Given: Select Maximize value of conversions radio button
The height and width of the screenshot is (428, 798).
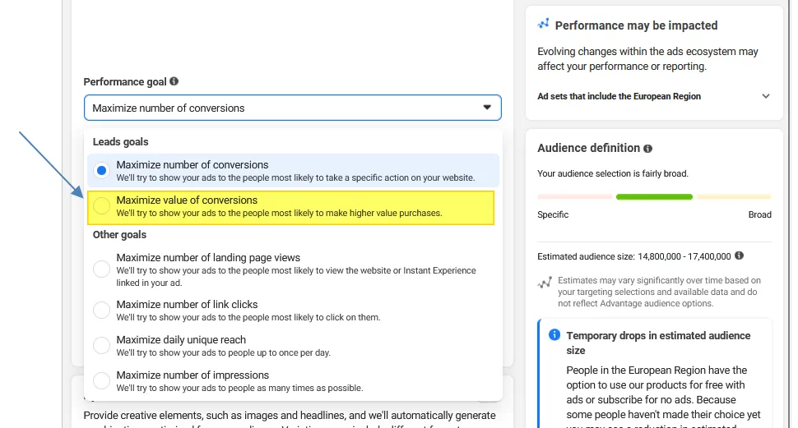Looking at the screenshot, I should pos(102,206).
